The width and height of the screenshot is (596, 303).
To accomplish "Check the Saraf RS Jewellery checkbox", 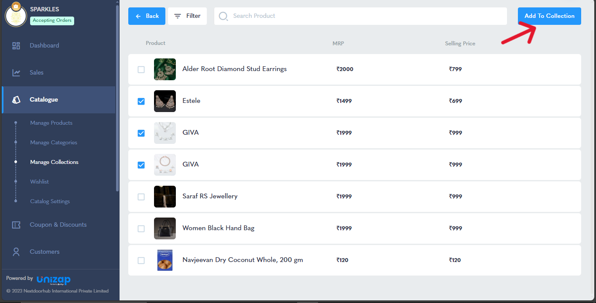I will [x=141, y=197].
